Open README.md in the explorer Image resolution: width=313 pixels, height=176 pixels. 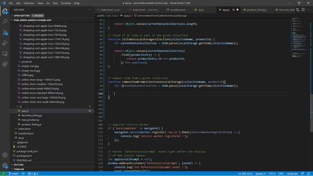tap(24, 160)
